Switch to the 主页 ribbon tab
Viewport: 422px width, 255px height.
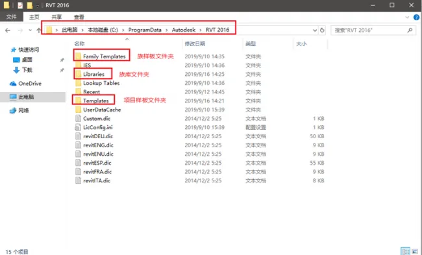click(34, 18)
